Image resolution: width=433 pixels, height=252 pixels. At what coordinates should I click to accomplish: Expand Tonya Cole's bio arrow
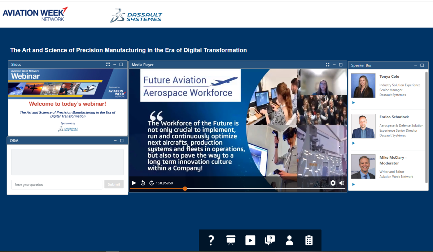click(x=354, y=103)
